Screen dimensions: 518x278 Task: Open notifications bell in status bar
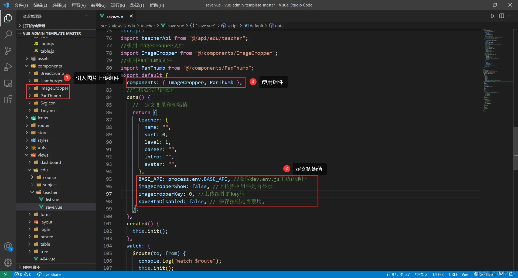(x=511, y=274)
